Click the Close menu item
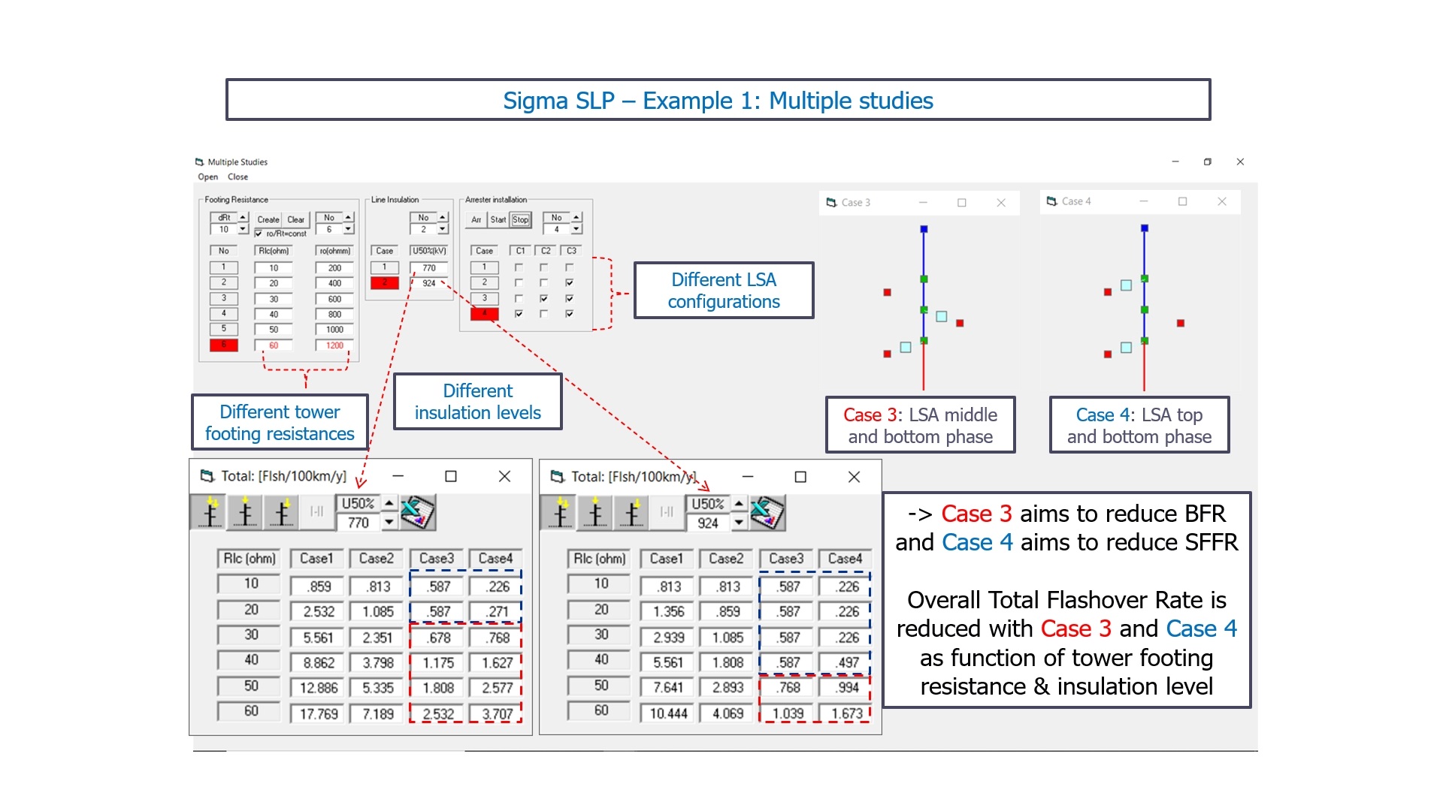The image size is (1443, 811). (237, 177)
